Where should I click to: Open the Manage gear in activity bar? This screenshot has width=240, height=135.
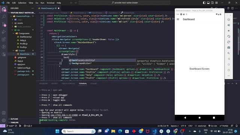pyautogui.click(x=4, y=120)
